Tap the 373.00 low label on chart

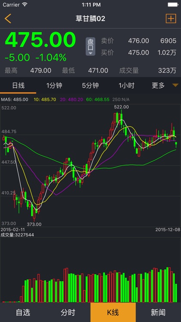[x=34, y=224]
